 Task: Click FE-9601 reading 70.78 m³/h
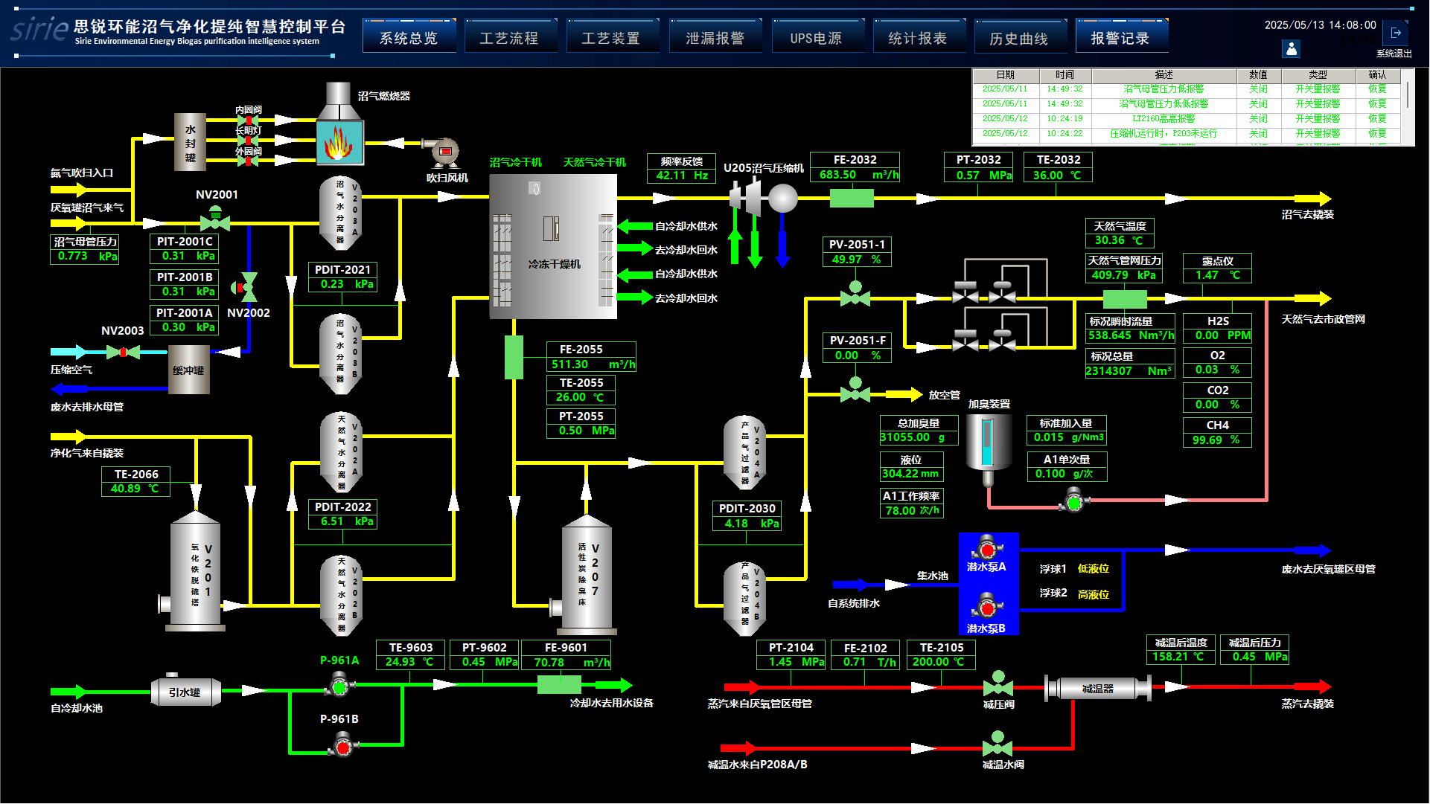point(566,662)
